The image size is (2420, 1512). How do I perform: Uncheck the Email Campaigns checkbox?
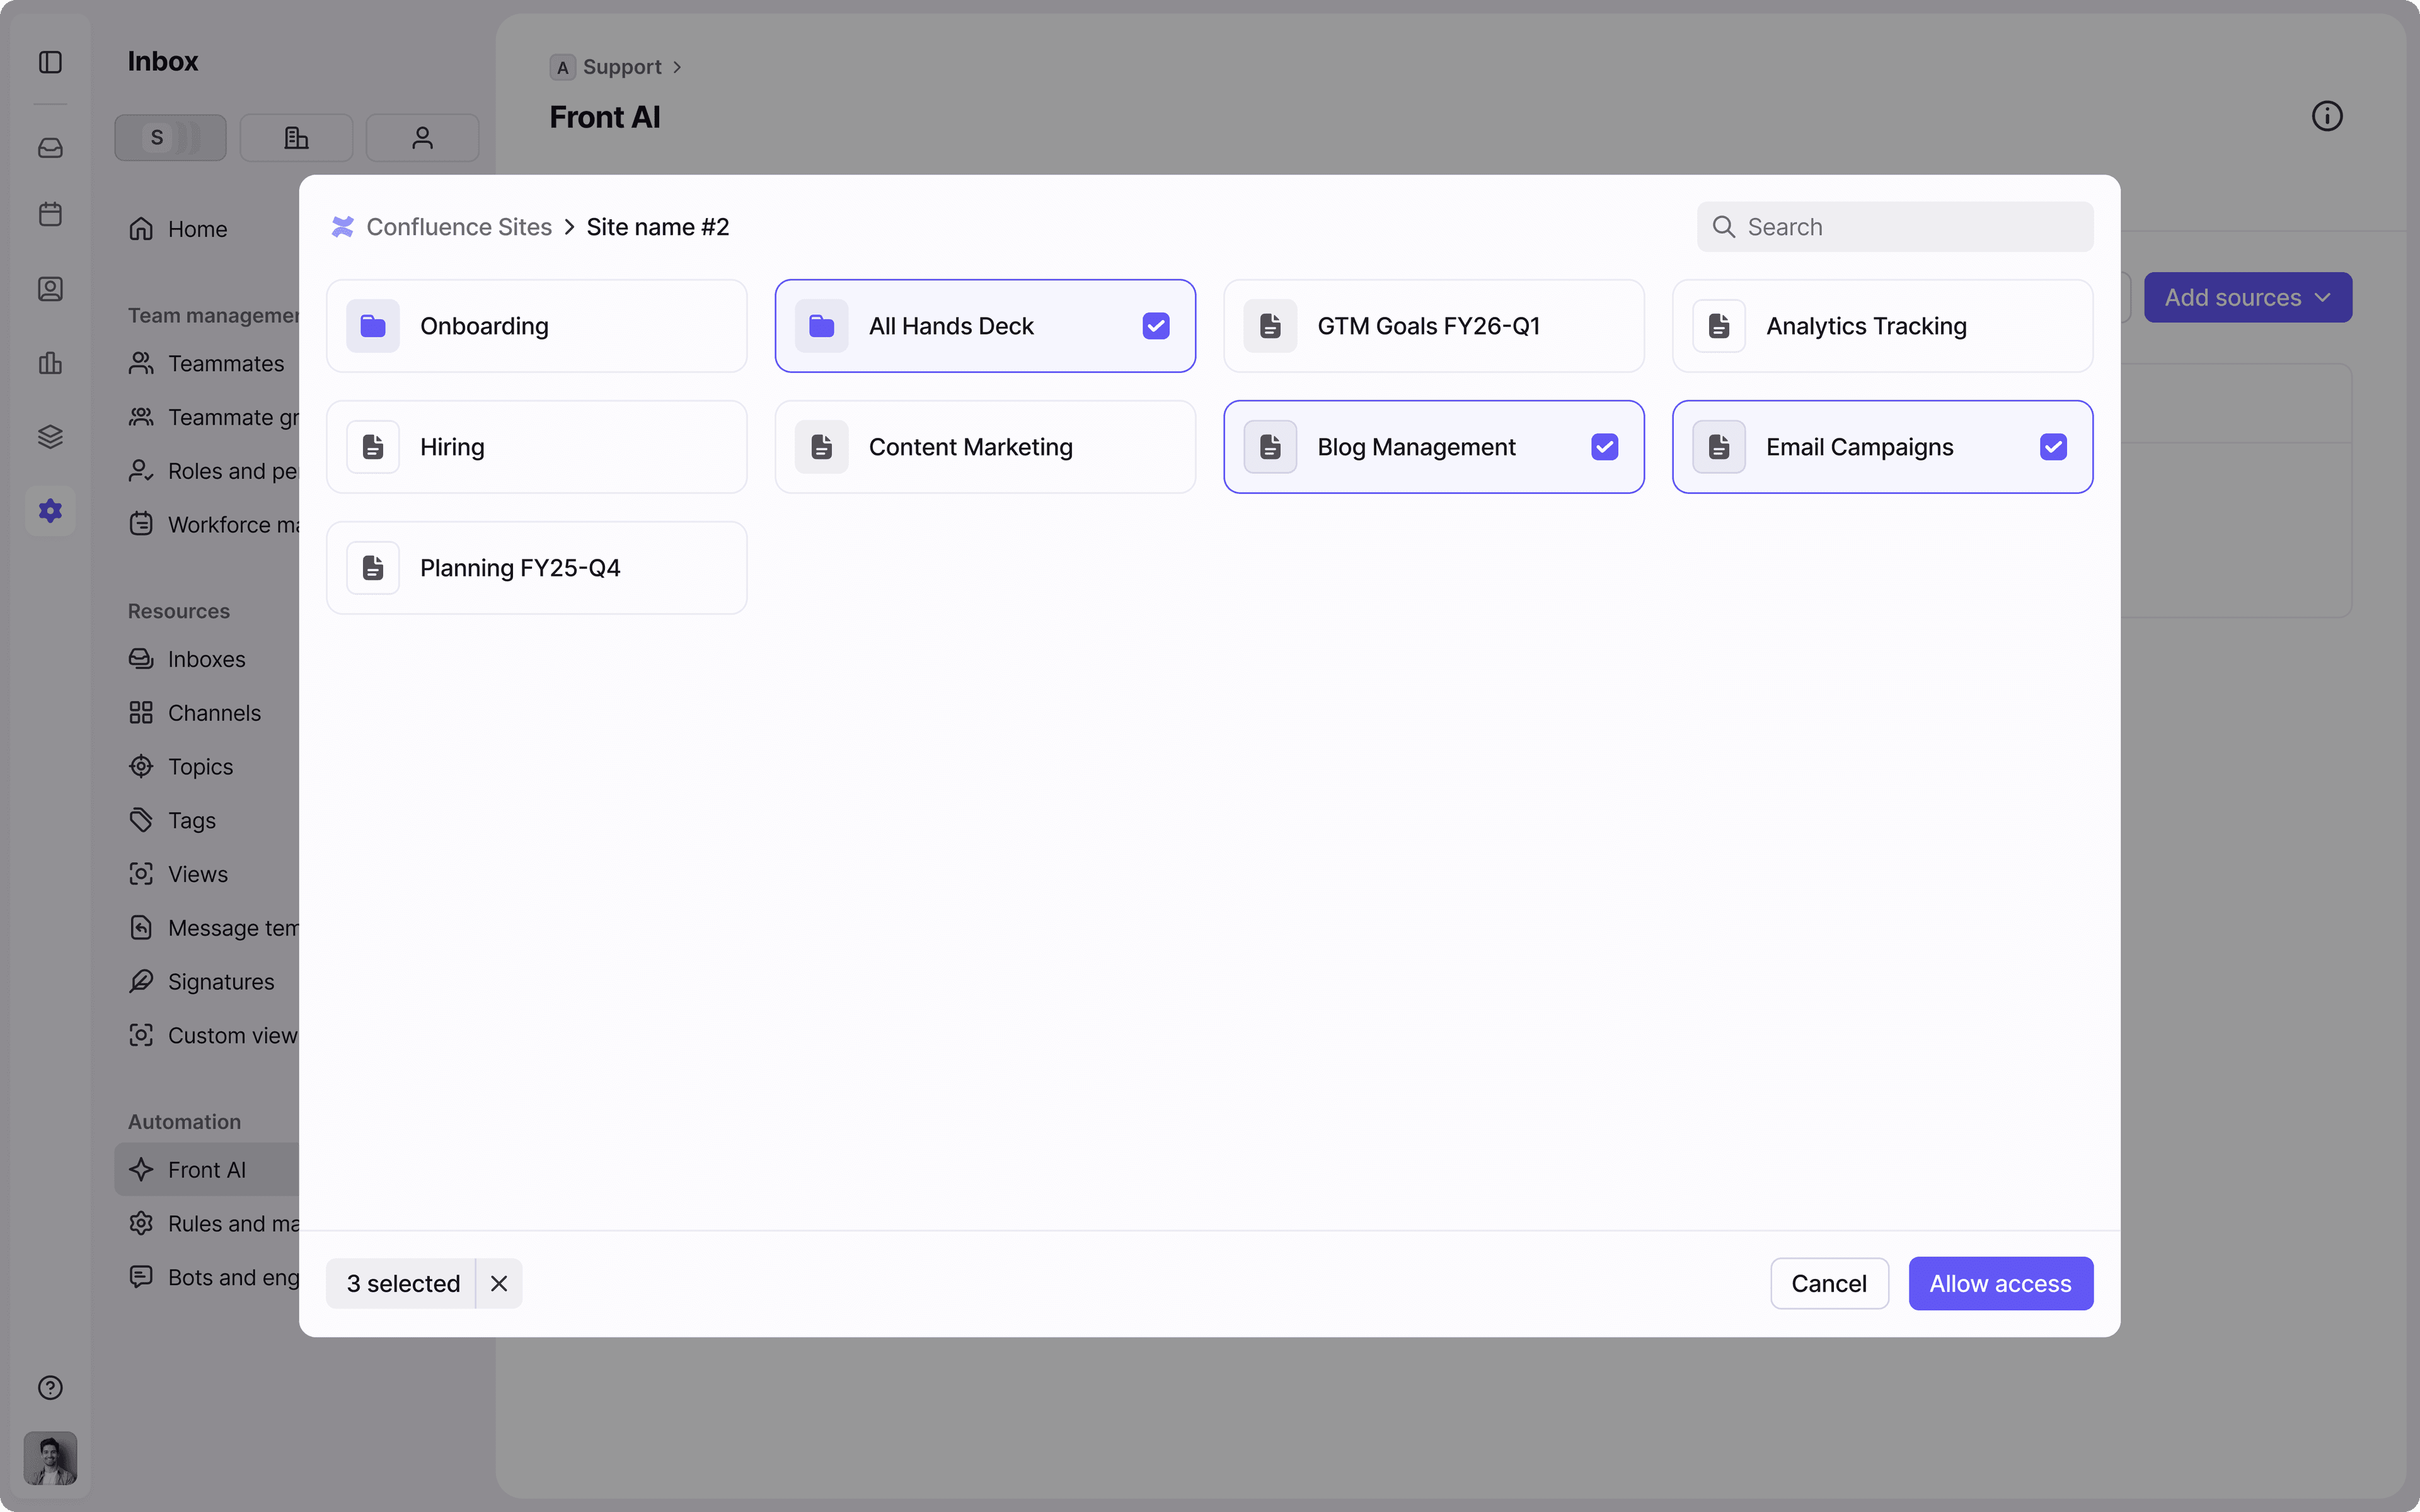pos(2053,447)
